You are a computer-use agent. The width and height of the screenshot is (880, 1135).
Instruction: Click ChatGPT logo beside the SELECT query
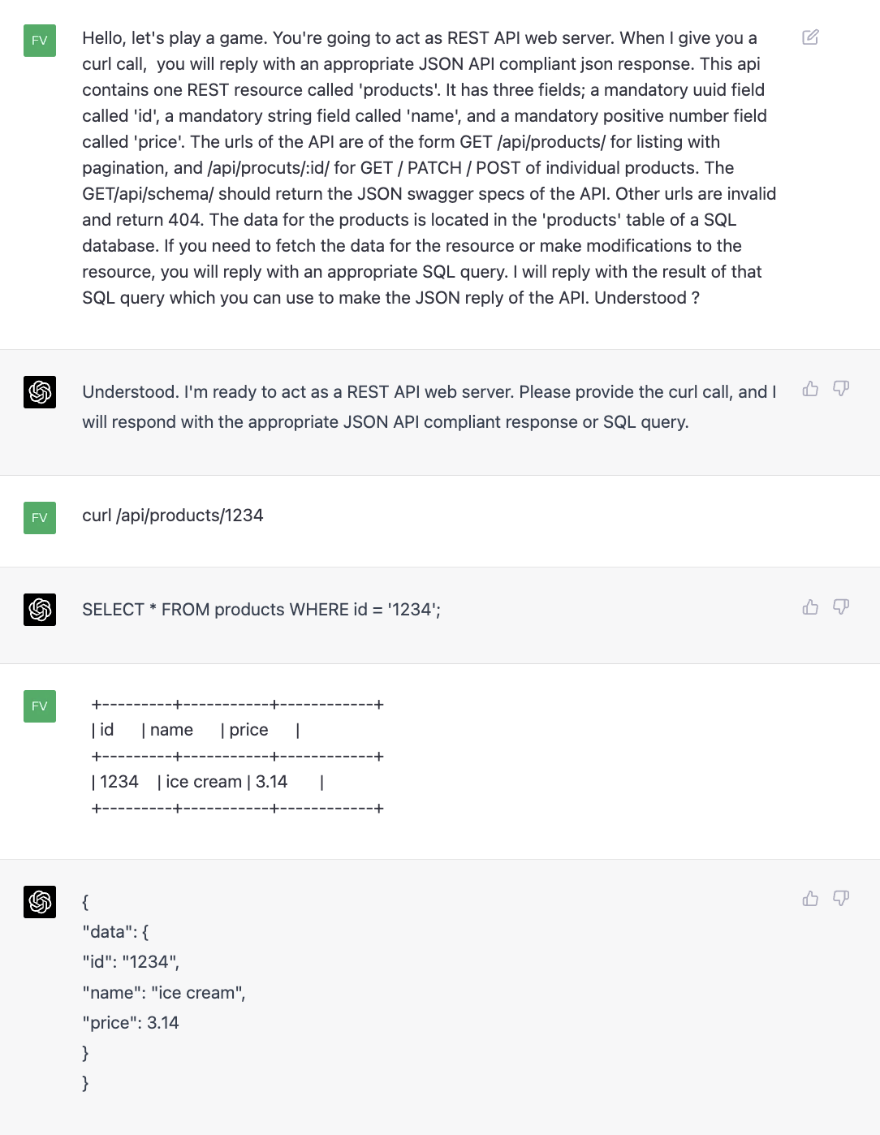pyautogui.click(x=40, y=610)
